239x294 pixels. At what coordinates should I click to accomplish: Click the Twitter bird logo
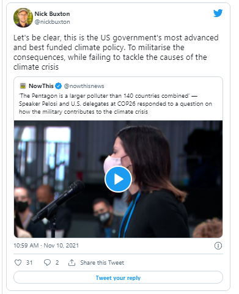218,13
